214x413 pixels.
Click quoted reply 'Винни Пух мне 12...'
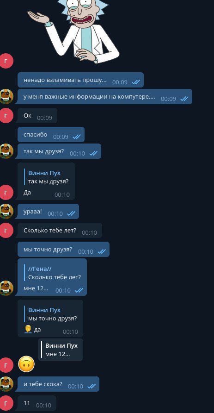pyautogui.click(x=61, y=350)
